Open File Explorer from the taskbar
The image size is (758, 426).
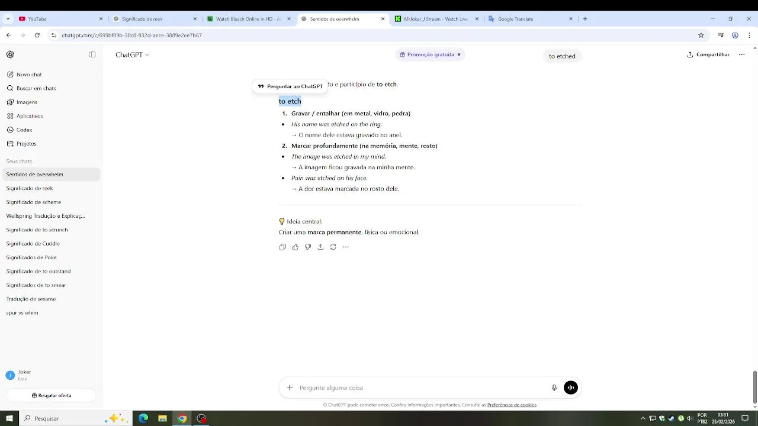(x=163, y=418)
